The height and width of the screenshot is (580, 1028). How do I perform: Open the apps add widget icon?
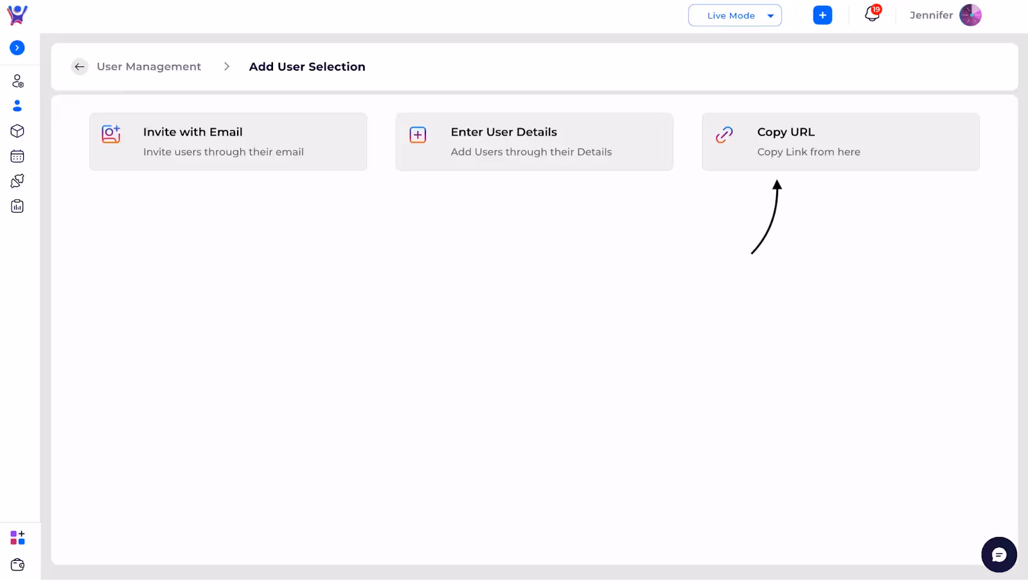point(17,538)
